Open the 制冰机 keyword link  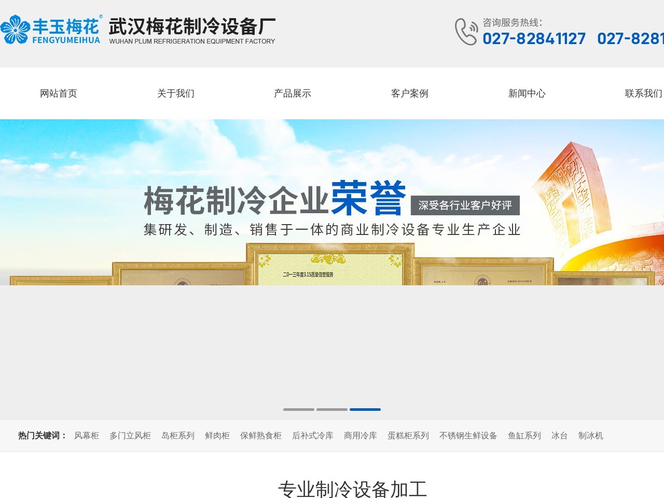(591, 436)
